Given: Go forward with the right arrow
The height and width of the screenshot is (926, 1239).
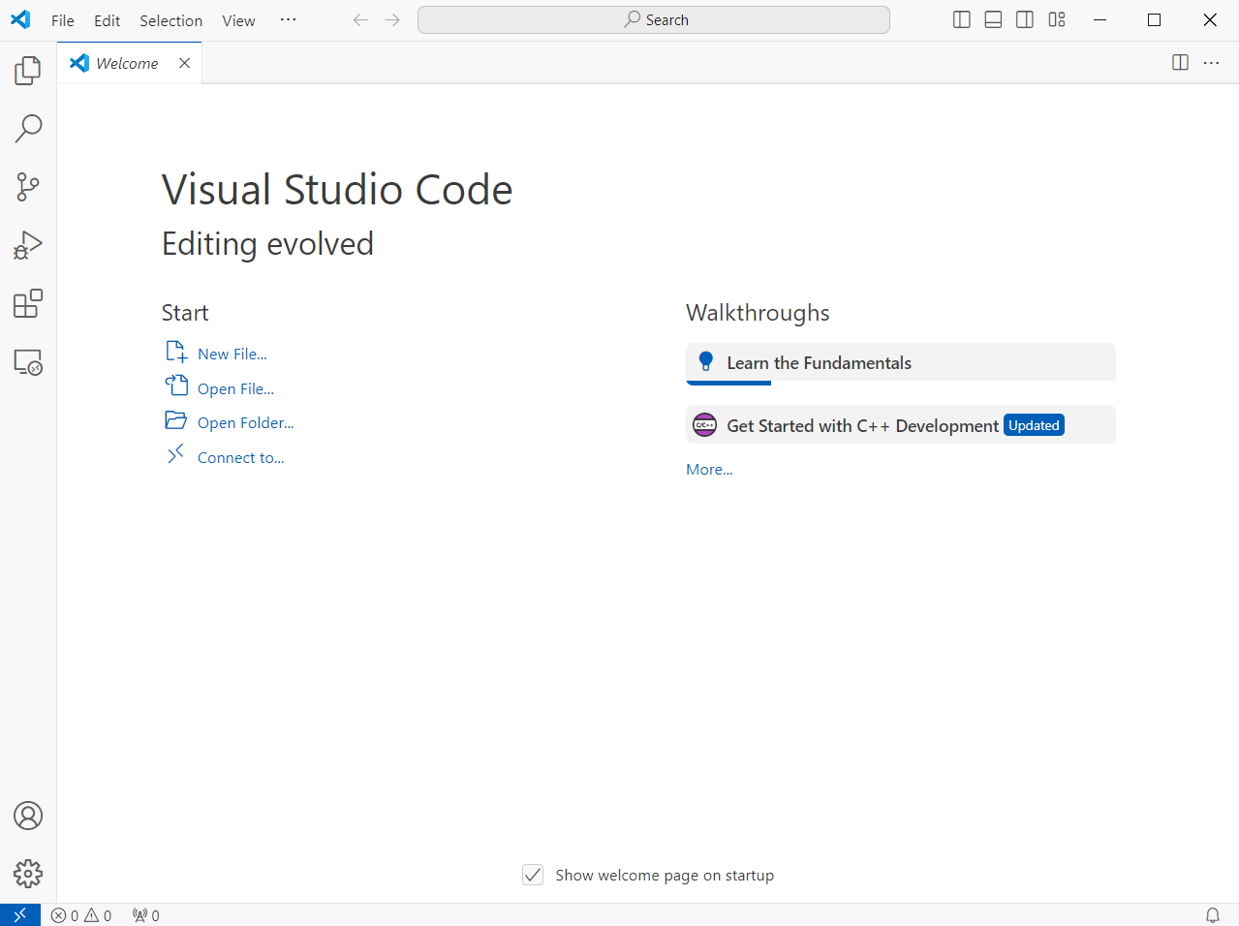Looking at the screenshot, I should pyautogui.click(x=392, y=19).
